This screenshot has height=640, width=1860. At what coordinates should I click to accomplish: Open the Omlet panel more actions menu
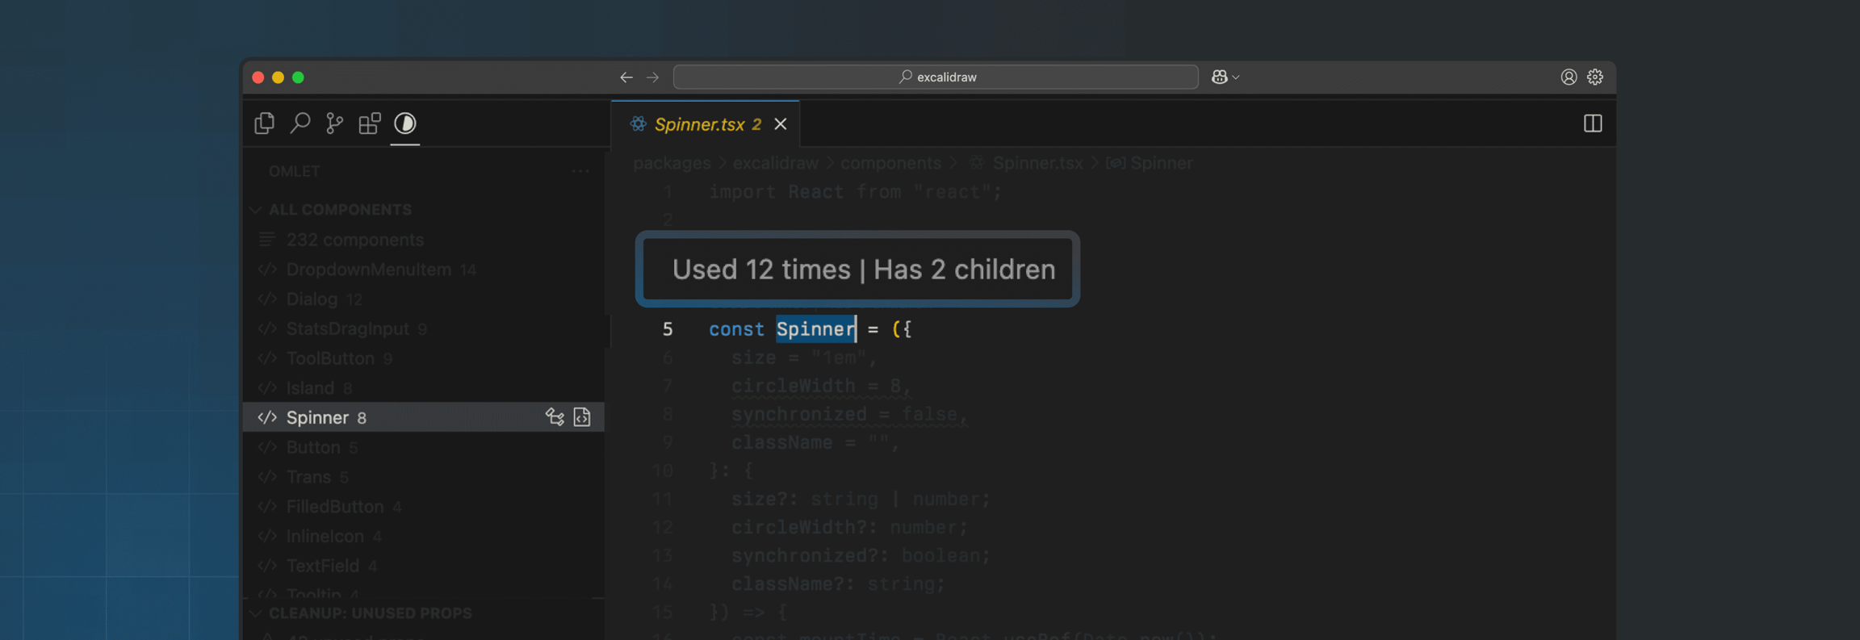click(x=580, y=171)
